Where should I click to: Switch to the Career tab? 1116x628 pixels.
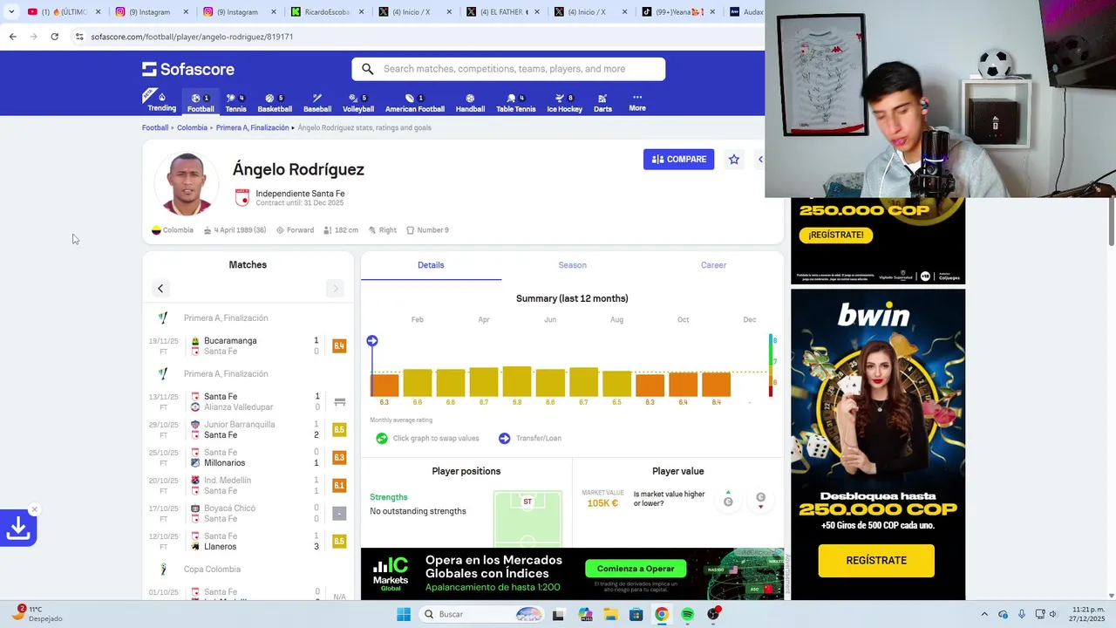pyautogui.click(x=713, y=265)
